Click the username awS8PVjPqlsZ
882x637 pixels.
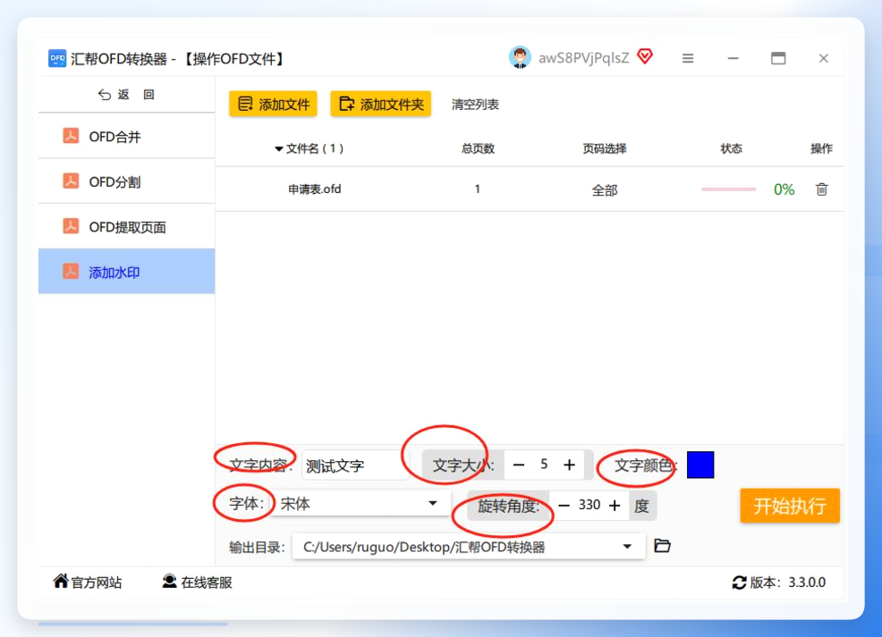coord(583,58)
